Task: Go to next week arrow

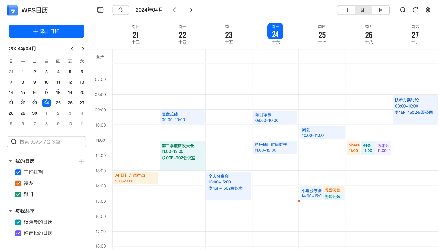Action: tap(191, 10)
